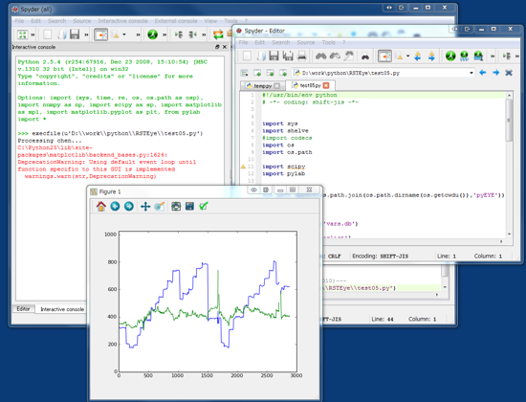Click Save icon in Editor window toolbar

pyautogui.click(x=274, y=56)
